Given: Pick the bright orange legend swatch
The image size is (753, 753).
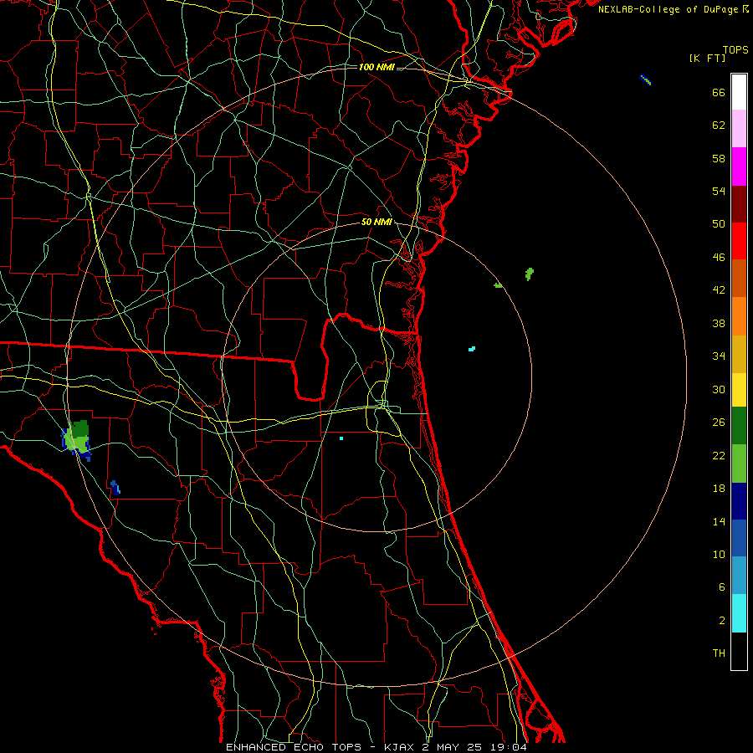Looking at the screenshot, I should (x=739, y=316).
